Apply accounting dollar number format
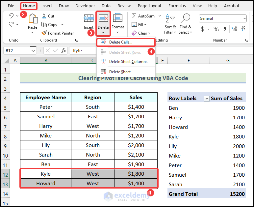This screenshot has height=207, width=254. click(x=202, y=29)
